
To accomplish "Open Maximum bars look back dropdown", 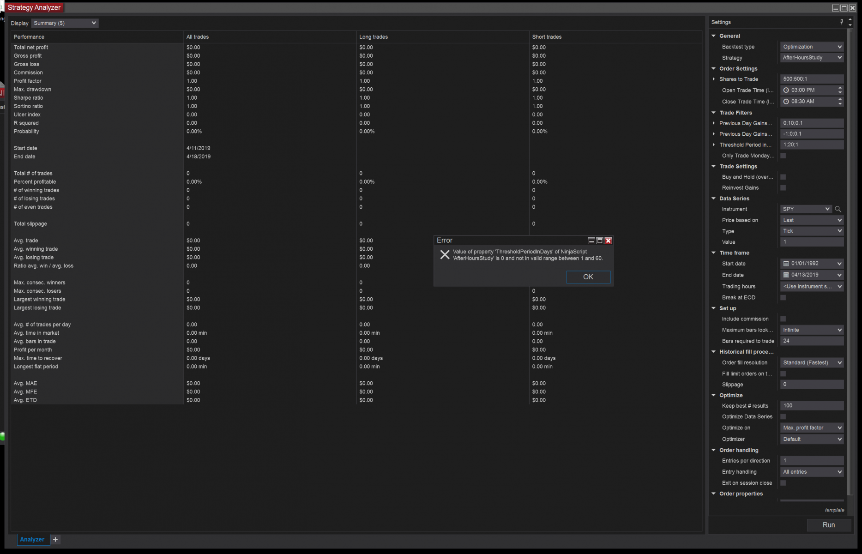I will (x=812, y=330).
